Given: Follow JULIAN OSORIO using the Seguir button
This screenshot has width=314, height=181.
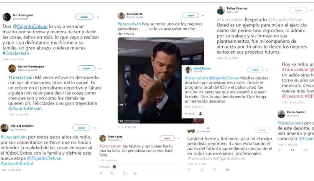Looking at the screenshot, I should (x=81, y=128).
